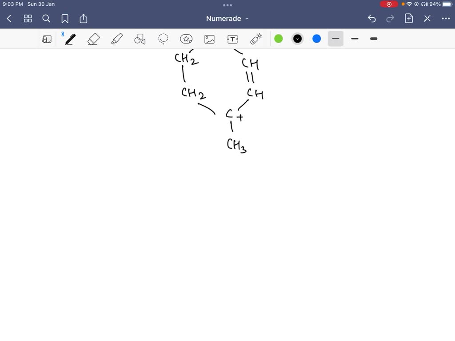The height and width of the screenshot is (341, 455).
Task: Add a new page
Action: [408, 19]
